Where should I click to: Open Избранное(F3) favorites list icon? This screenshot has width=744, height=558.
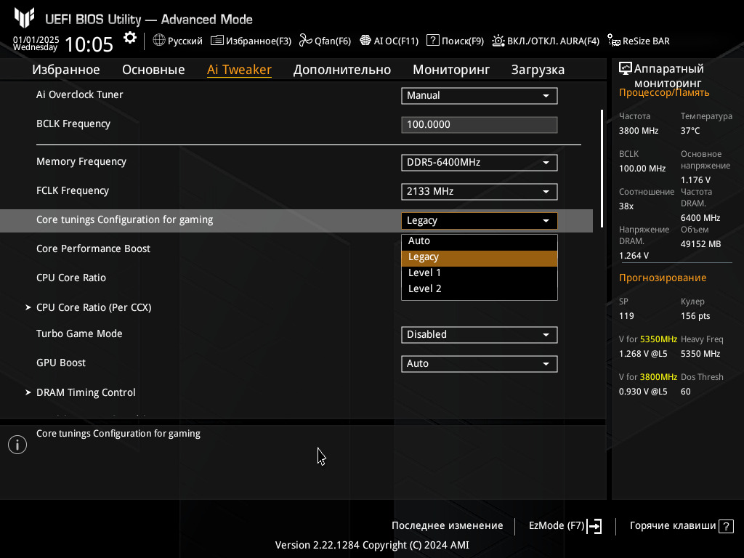tap(217, 41)
